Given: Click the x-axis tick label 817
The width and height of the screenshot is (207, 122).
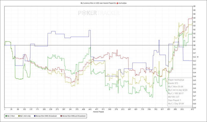Looking at the screenshot, I should coord(162,109).
